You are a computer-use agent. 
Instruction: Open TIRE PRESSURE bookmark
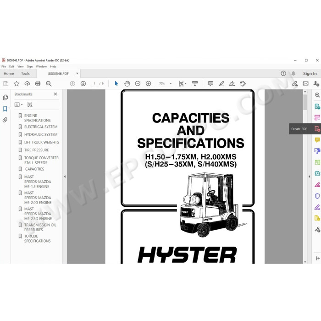(x=37, y=150)
